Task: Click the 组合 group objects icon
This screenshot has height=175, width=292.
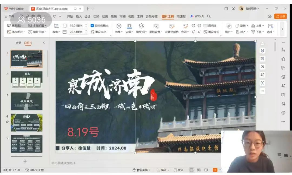Action: [x=229, y=26]
